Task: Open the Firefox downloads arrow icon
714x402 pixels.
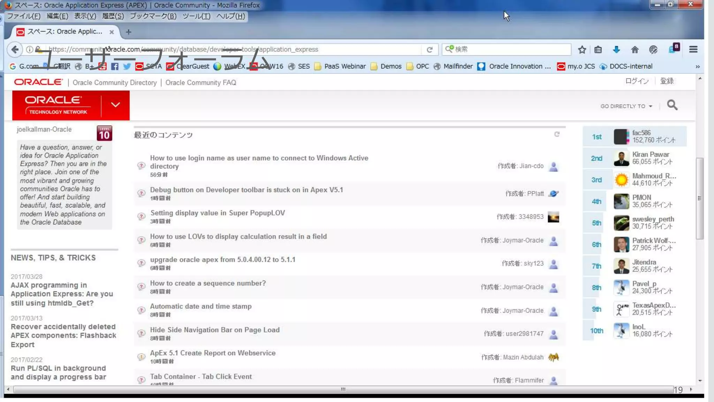Action: click(616, 50)
